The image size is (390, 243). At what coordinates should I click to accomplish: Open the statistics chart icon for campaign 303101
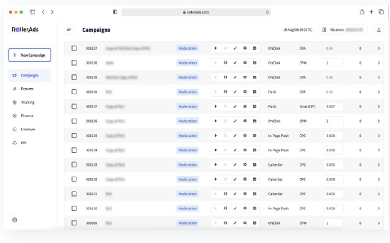coord(245,194)
